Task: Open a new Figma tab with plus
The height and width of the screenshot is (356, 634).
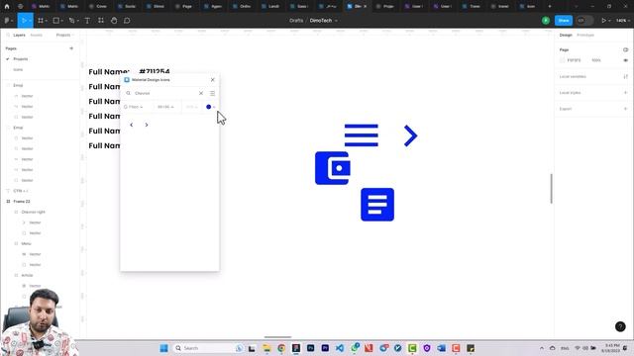Action: click(x=550, y=7)
